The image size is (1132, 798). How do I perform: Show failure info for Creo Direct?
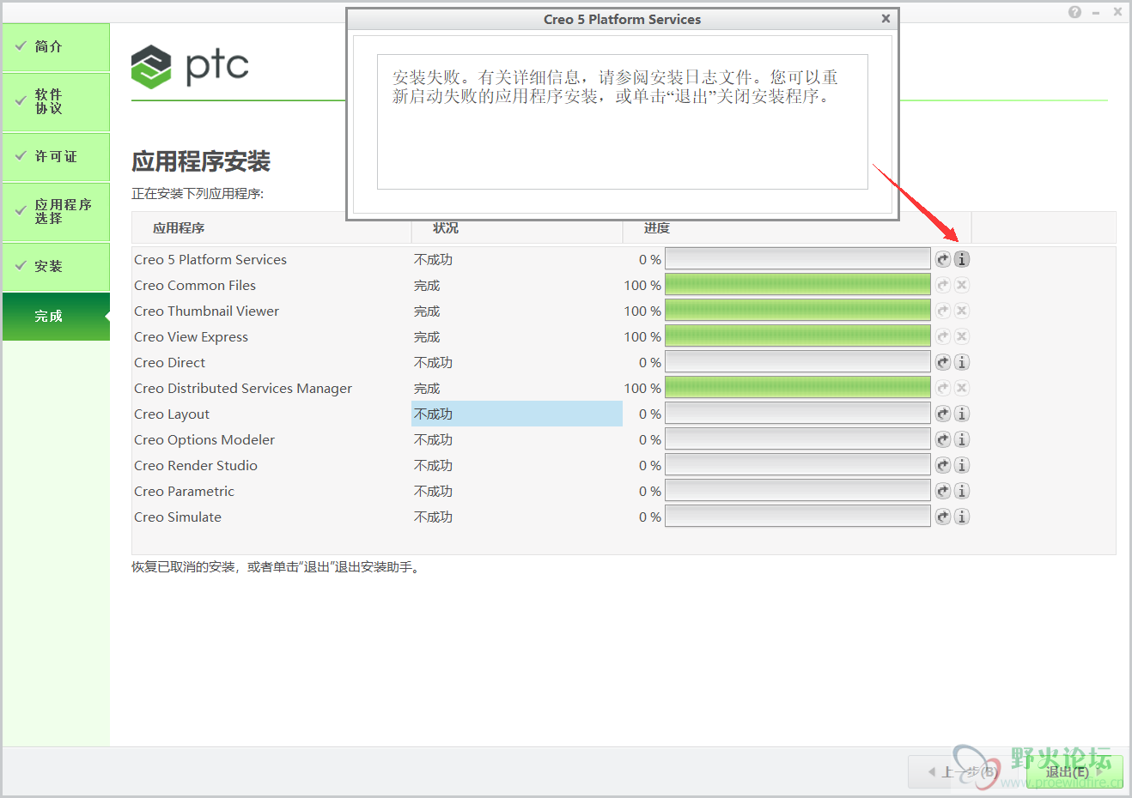pos(962,362)
